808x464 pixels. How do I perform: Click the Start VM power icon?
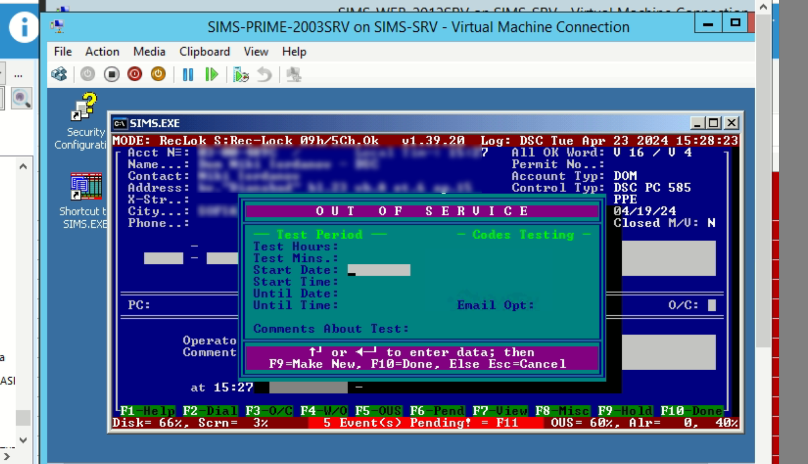(88, 74)
